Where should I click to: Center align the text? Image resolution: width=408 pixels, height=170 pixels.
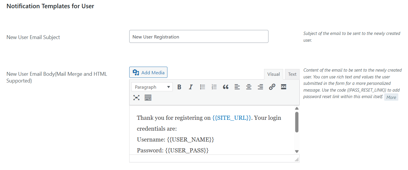pyautogui.click(x=249, y=87)
